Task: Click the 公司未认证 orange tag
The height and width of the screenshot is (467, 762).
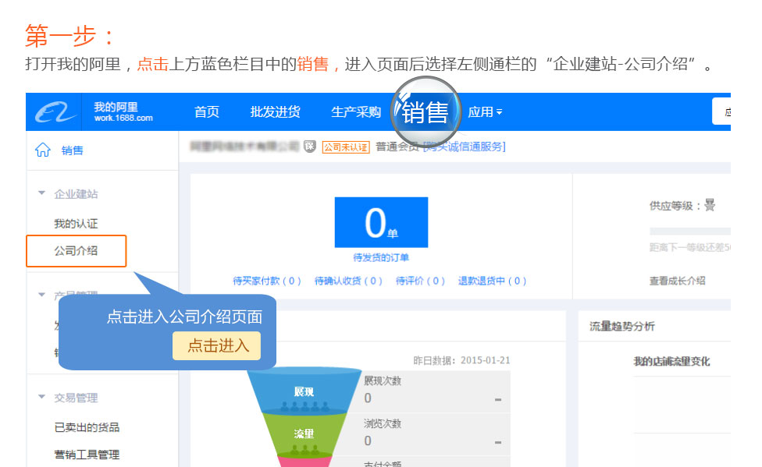Action: click(346, 147)
